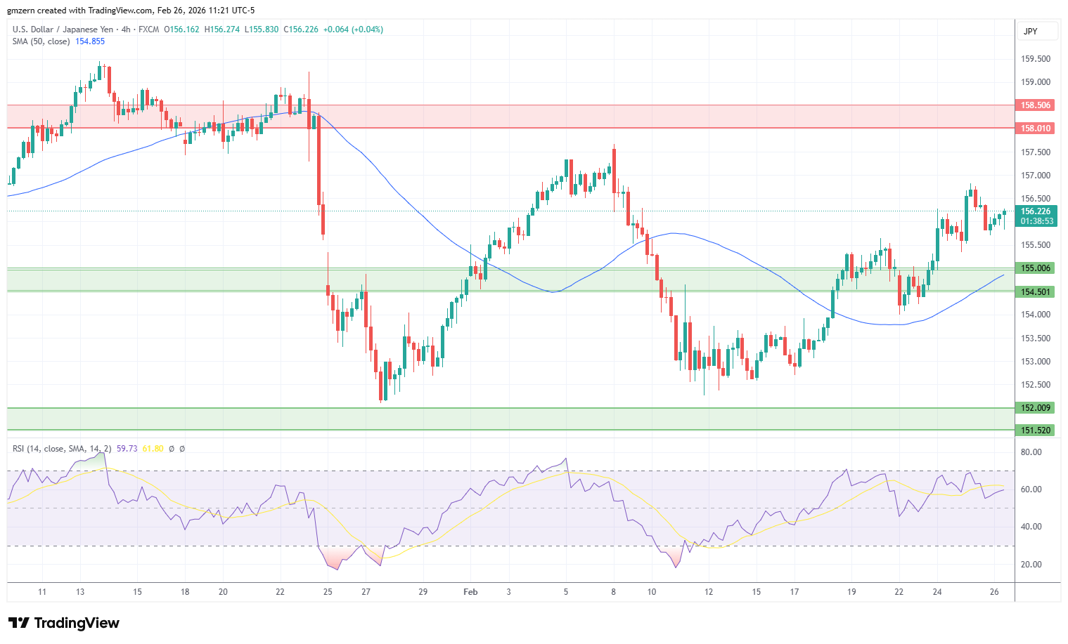The image size is (1068, 644).
Task: Click the current price 156.226 label
Action: pyautogui.click(x=1036, y=211)
